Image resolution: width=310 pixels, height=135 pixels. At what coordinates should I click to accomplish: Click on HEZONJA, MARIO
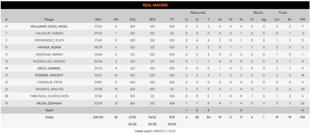pos(49,54)
